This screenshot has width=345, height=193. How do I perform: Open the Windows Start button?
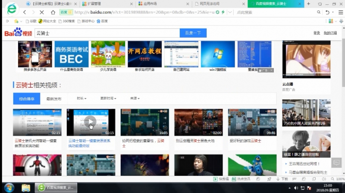coord(9,188)
